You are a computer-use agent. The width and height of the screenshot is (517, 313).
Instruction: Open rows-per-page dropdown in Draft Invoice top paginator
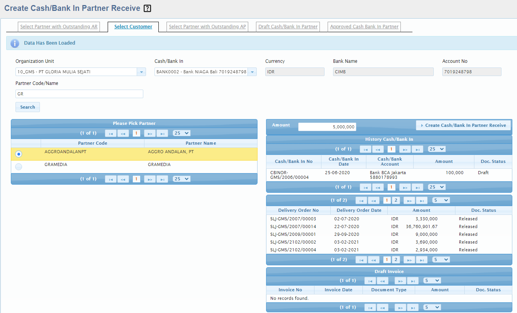(432, 280)
